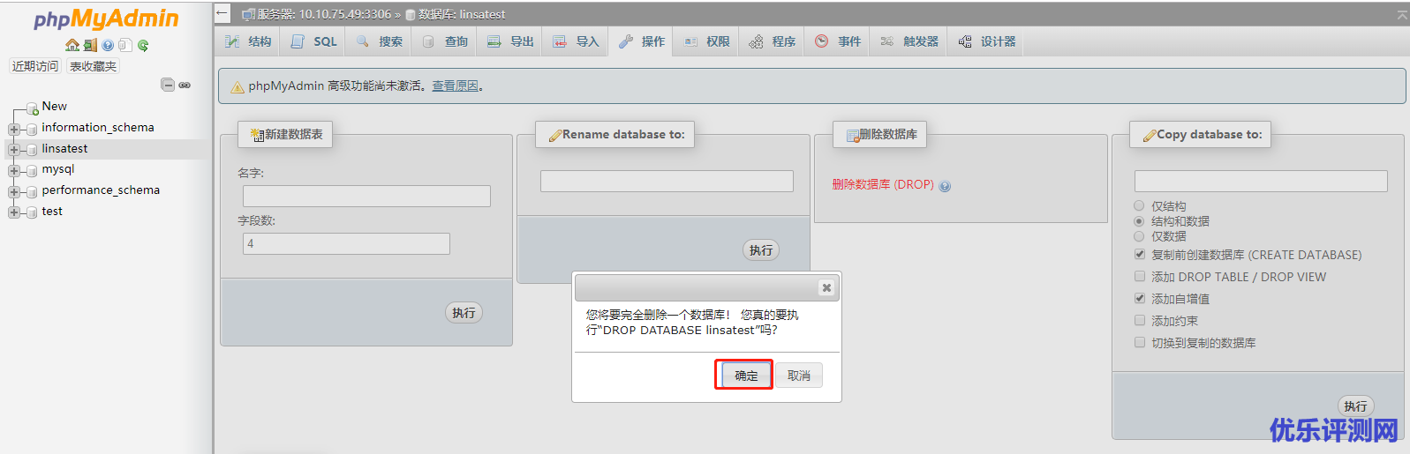Open the MySQL docs page icon
Image resolution: width=1410 pixels, height=454 pixels.
pyautogui.click(x=124, y=45)
